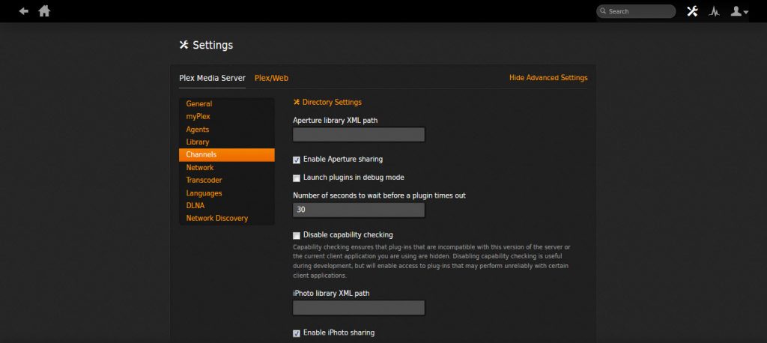Screen dimensions: 767x343
Task: Uncheck Enable iPhoto sharing
Action: [x=296, y=333]
